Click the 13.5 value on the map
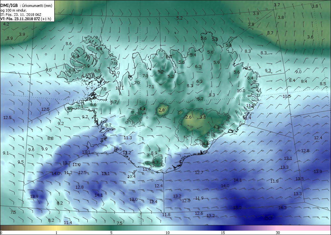 [300, 179]
